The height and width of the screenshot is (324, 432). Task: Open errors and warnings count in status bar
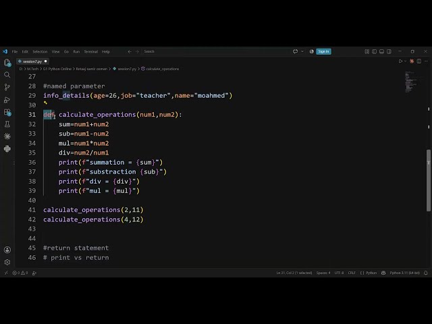pos(20,273)
